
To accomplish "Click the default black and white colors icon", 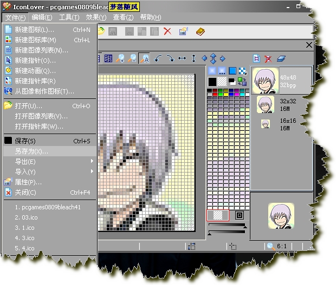I will click(232, 82).
